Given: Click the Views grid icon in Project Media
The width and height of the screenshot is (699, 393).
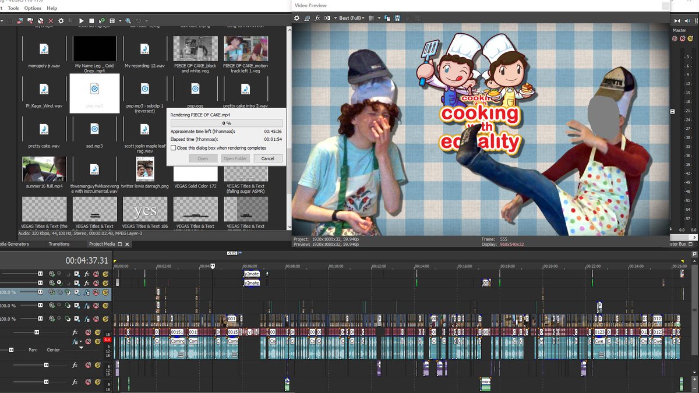Looking at the screenshot, I should point(112,20).
